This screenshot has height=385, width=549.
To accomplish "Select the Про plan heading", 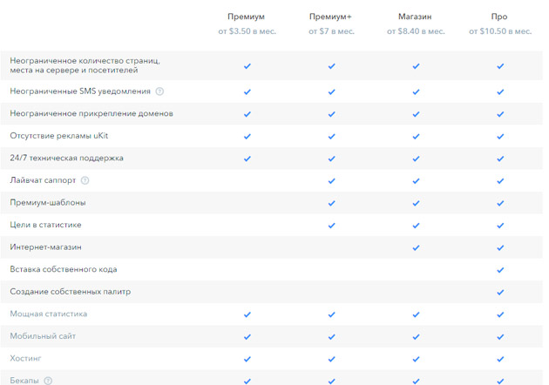I will pyautogui.click(x=499, y=17).
